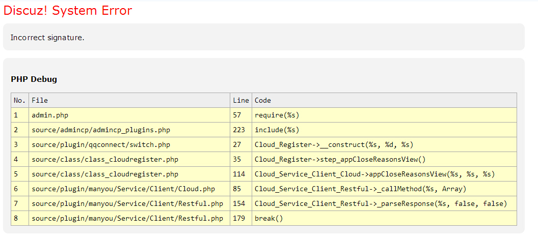Click the Cloud_Register->__construct code cell

pyautogui.click(x=334, y=144)
